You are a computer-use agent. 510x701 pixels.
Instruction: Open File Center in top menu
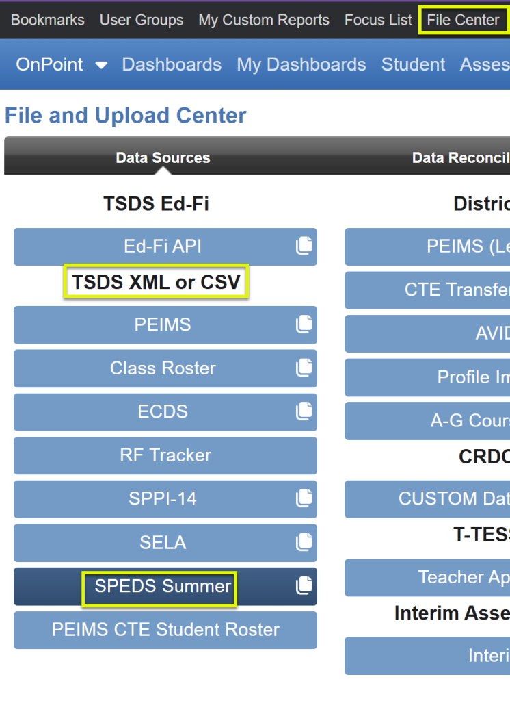pyautogui.click(x=463, y=21)
